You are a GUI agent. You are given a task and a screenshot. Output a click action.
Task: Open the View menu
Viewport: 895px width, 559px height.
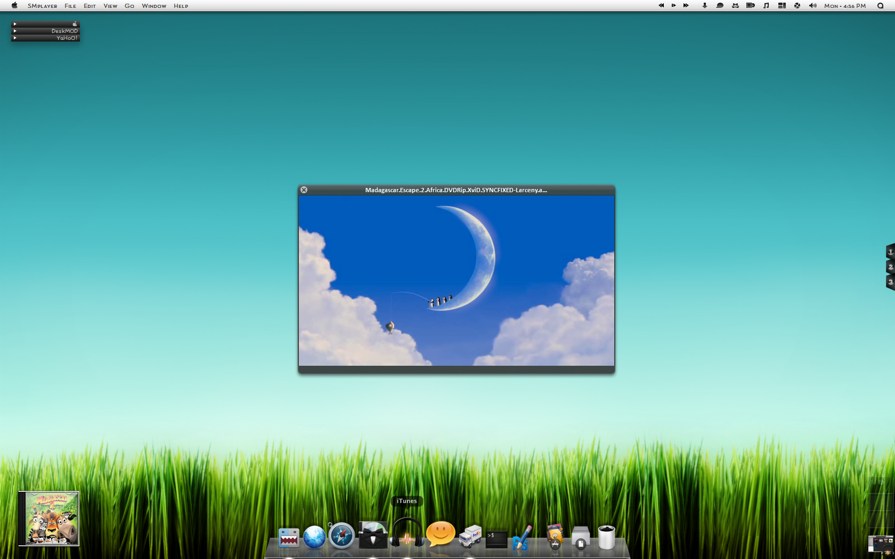110,6
